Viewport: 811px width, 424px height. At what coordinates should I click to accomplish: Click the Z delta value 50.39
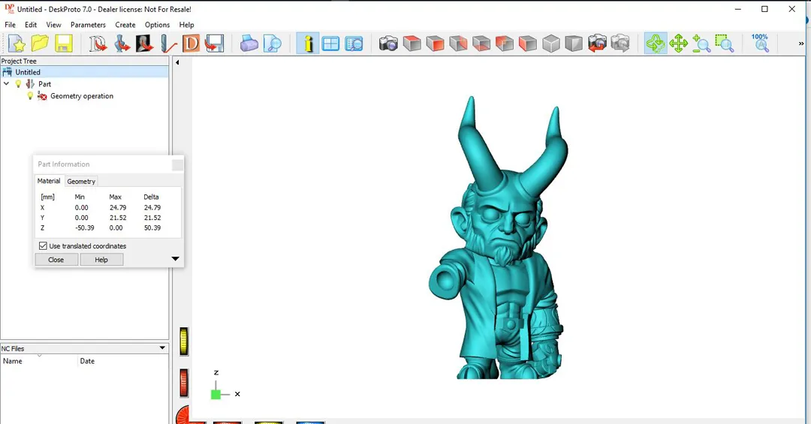152,227
